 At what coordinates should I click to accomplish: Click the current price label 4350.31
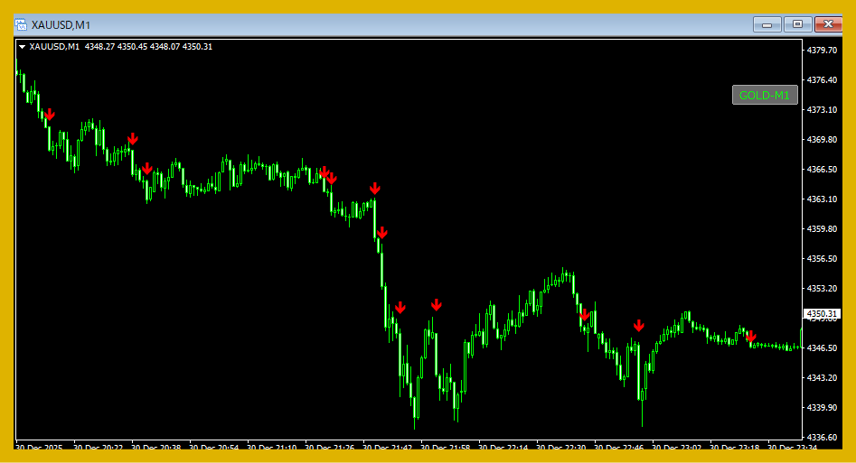click(822, 314)
